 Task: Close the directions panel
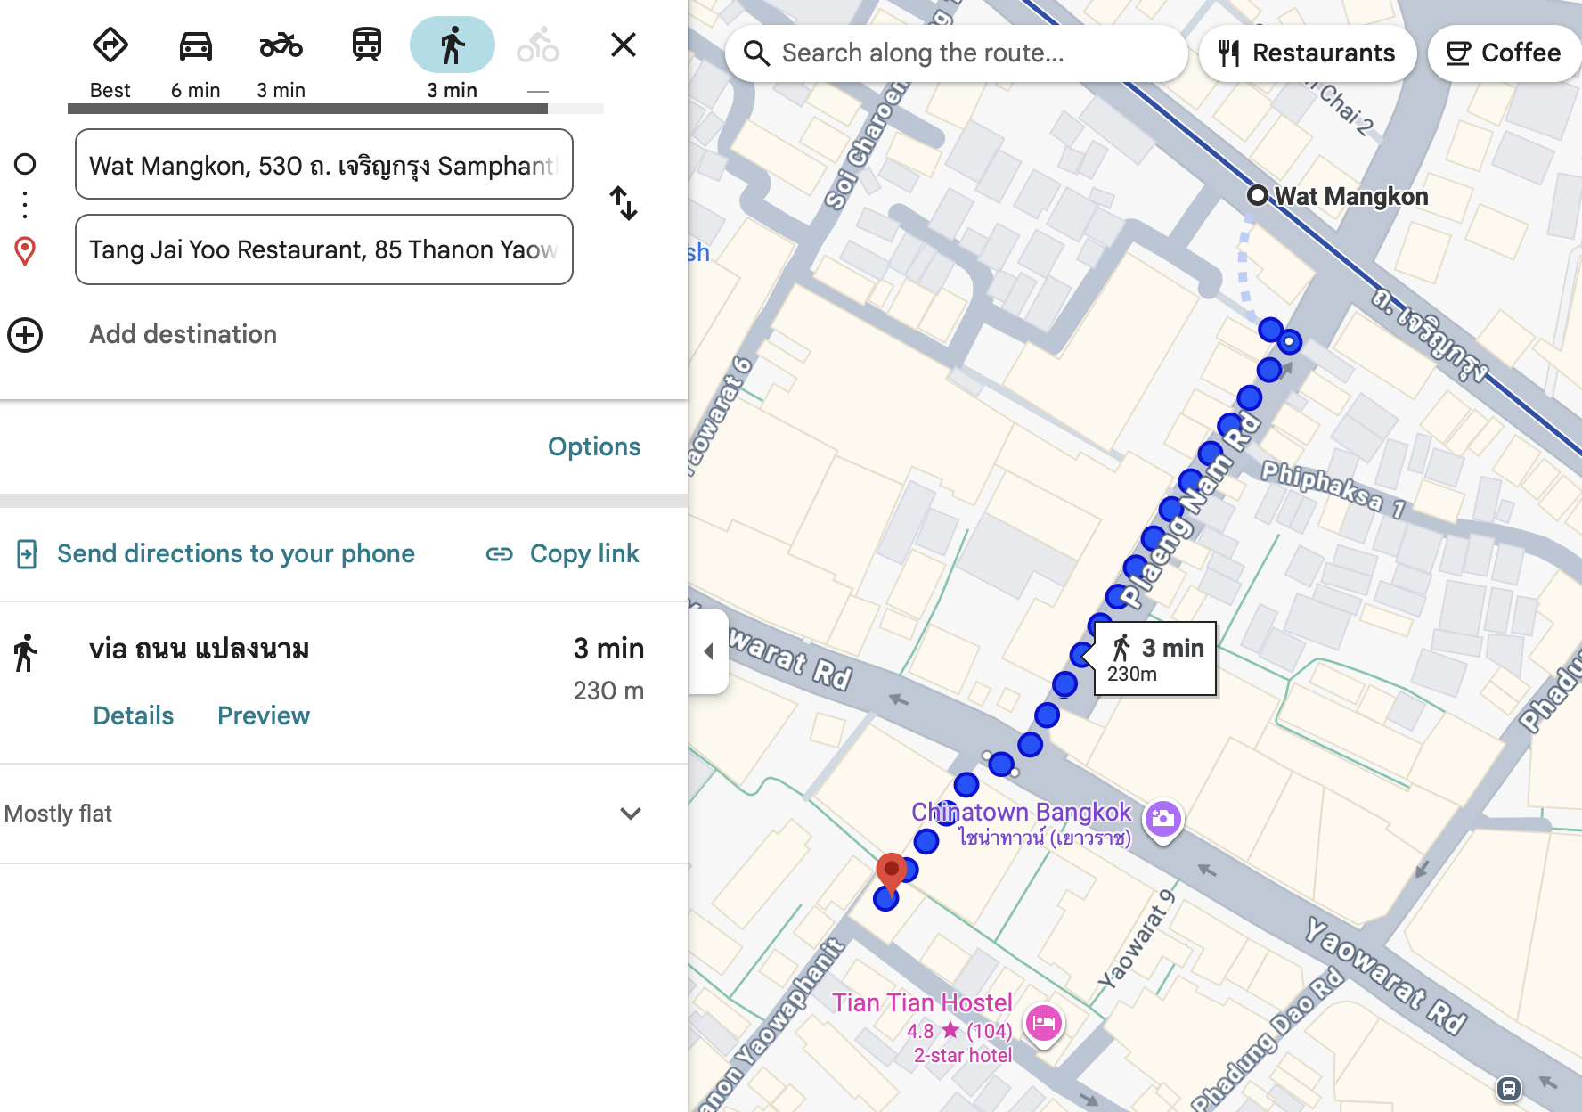(624, 45)
